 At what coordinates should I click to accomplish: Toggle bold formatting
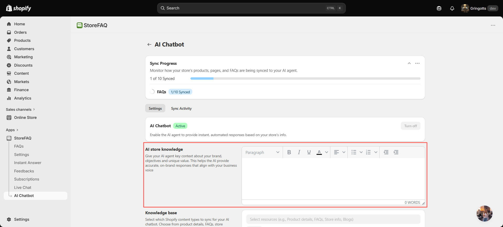289,152
